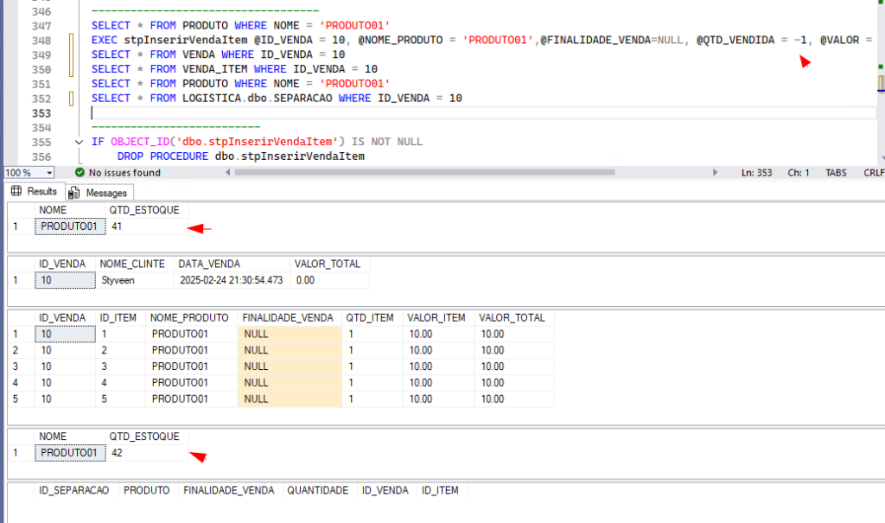Click the TABS indentation indicator
885x523 pixels.
coord(836,172)
